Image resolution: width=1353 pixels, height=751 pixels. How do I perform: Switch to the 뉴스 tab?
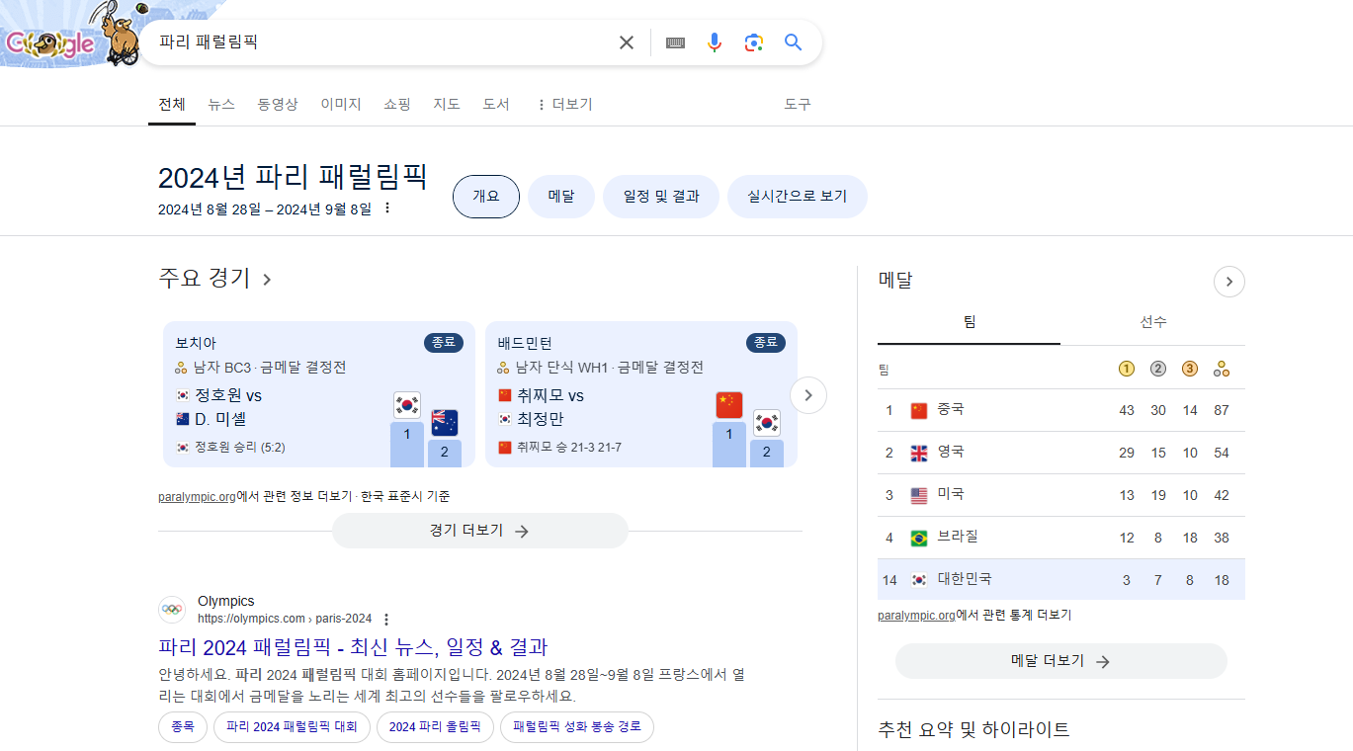221,104
